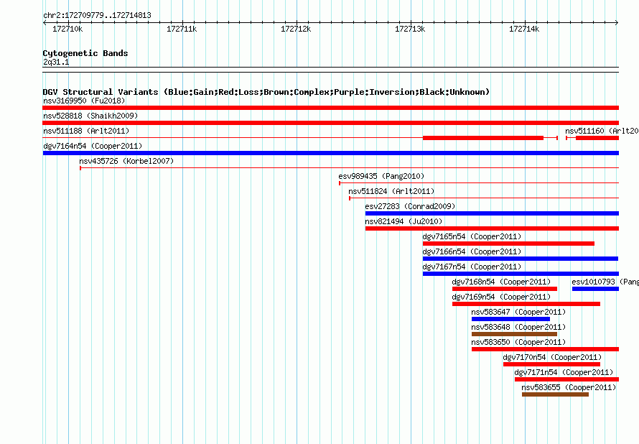This screenshot has width=639, height=444.
Task: Click the nsv583650 red loss bar
Action: click(545, 349)
